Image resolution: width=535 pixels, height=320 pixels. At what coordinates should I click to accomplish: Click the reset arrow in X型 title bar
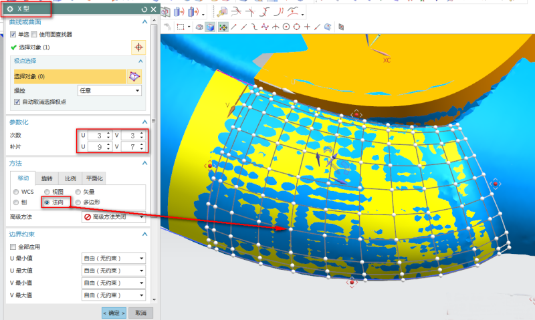144,9
